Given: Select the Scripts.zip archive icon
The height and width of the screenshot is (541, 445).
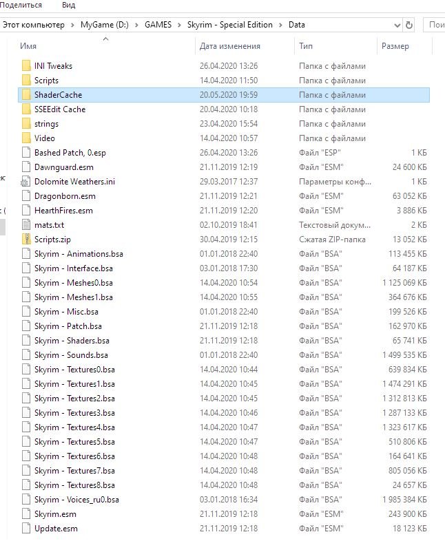Looking at the screenshot, I should coord(26,240).
